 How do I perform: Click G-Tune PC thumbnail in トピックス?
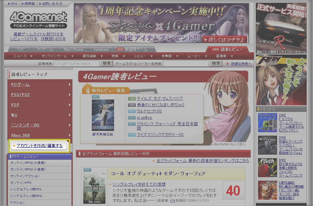click(x=267, y=145)
